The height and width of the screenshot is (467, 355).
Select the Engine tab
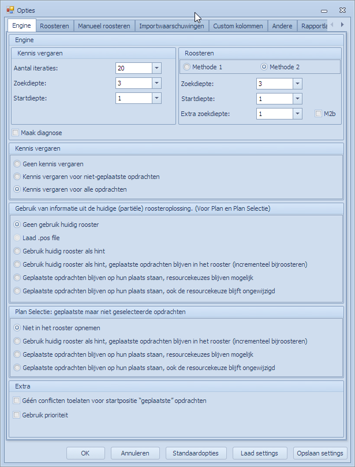[x=21, y=25]
